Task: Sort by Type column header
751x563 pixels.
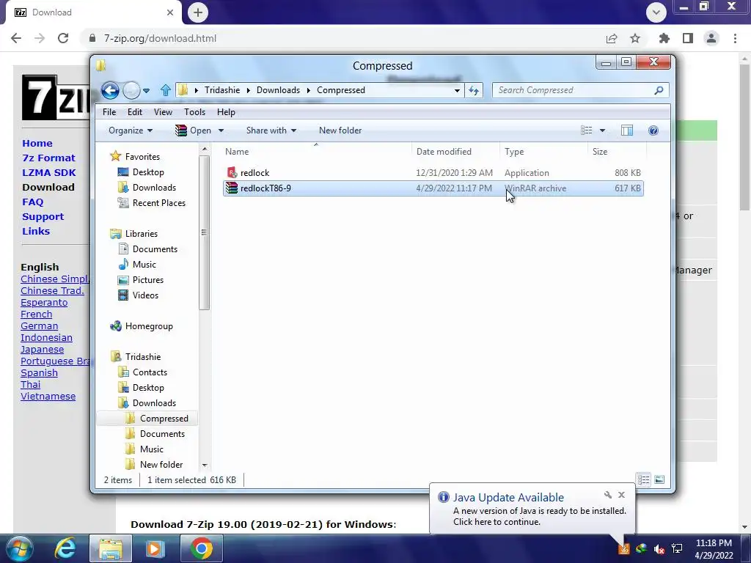Action: [x=543, y=151]
